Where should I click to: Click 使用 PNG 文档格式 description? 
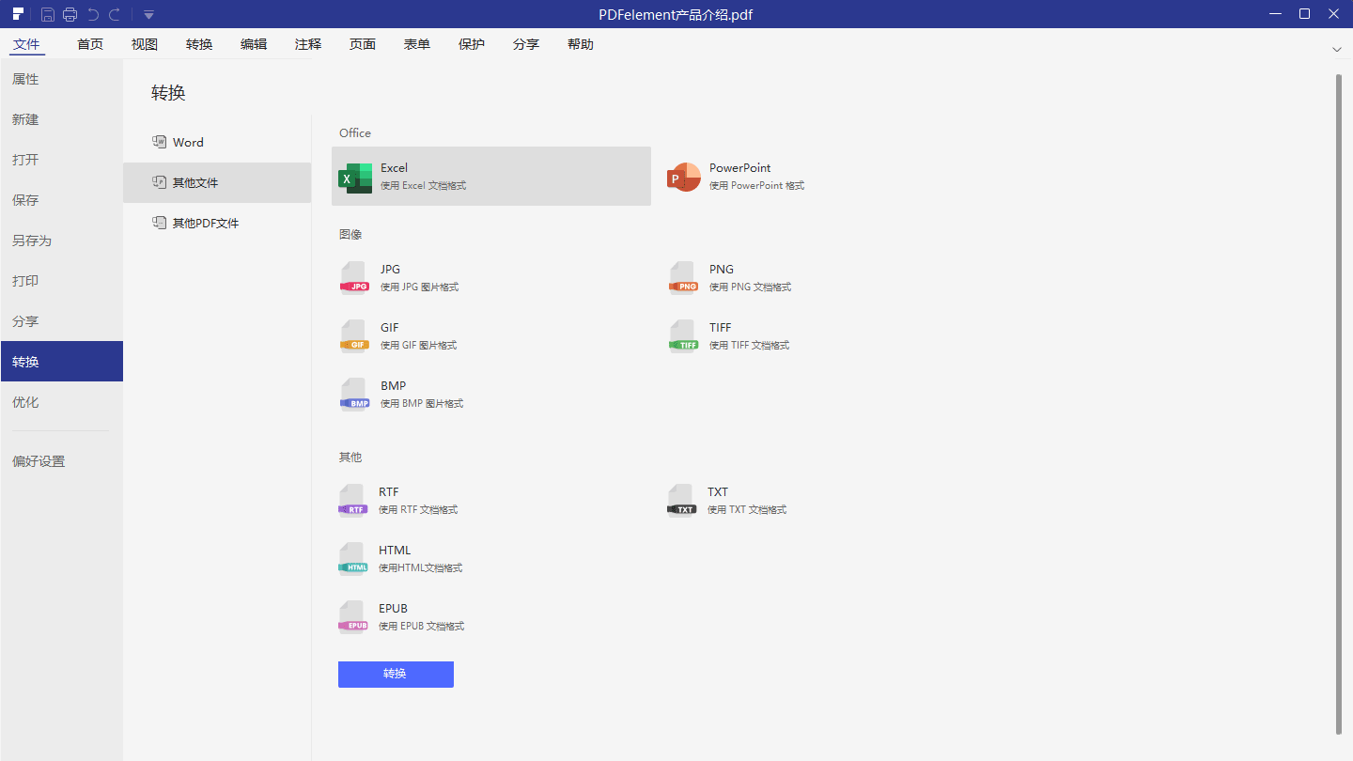tap(750, 287)
